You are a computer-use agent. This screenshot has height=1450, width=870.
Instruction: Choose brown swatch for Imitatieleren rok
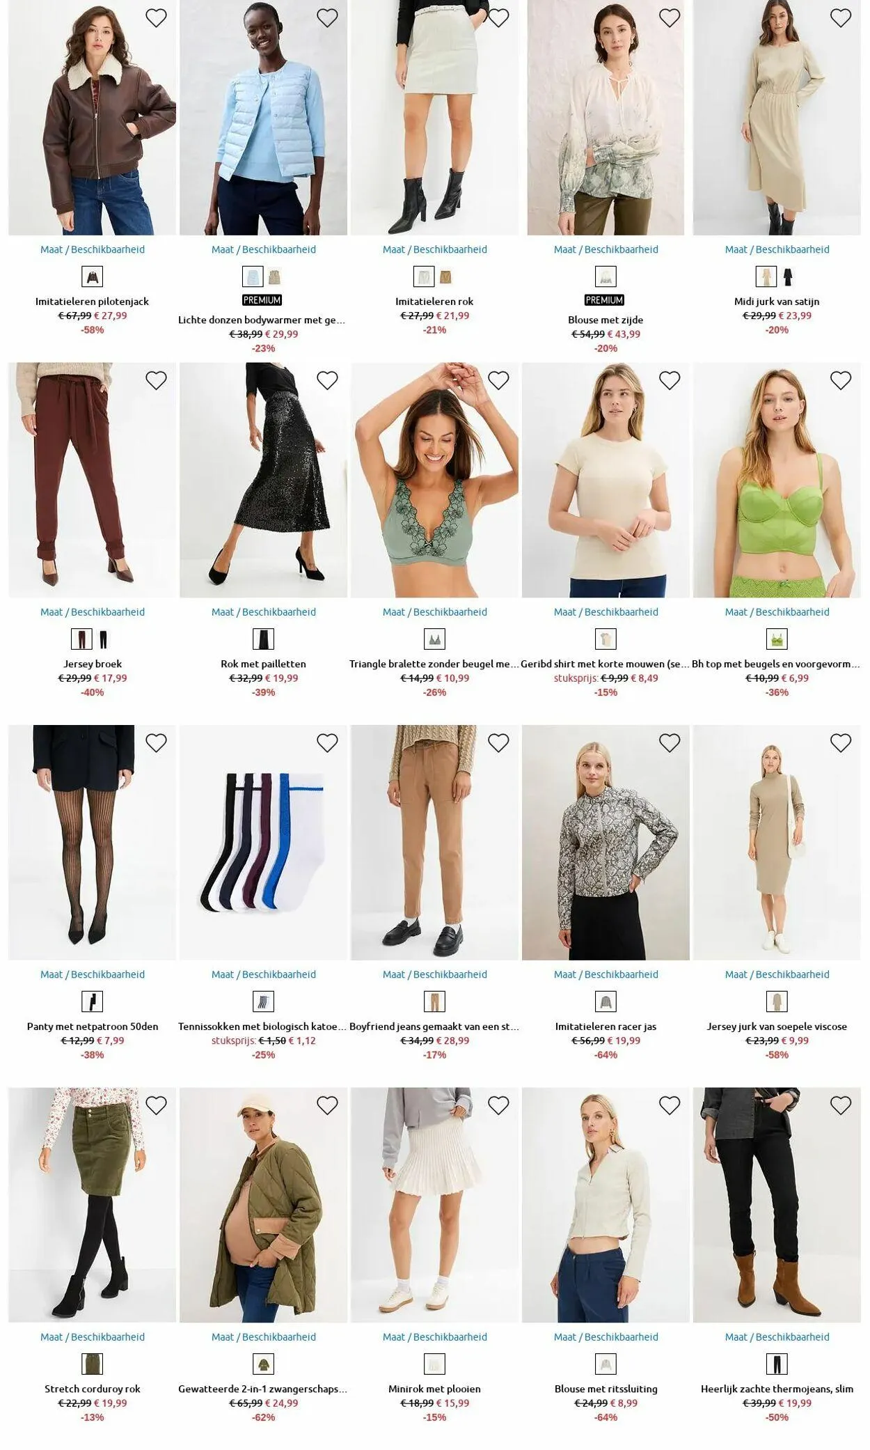[445, 277]
